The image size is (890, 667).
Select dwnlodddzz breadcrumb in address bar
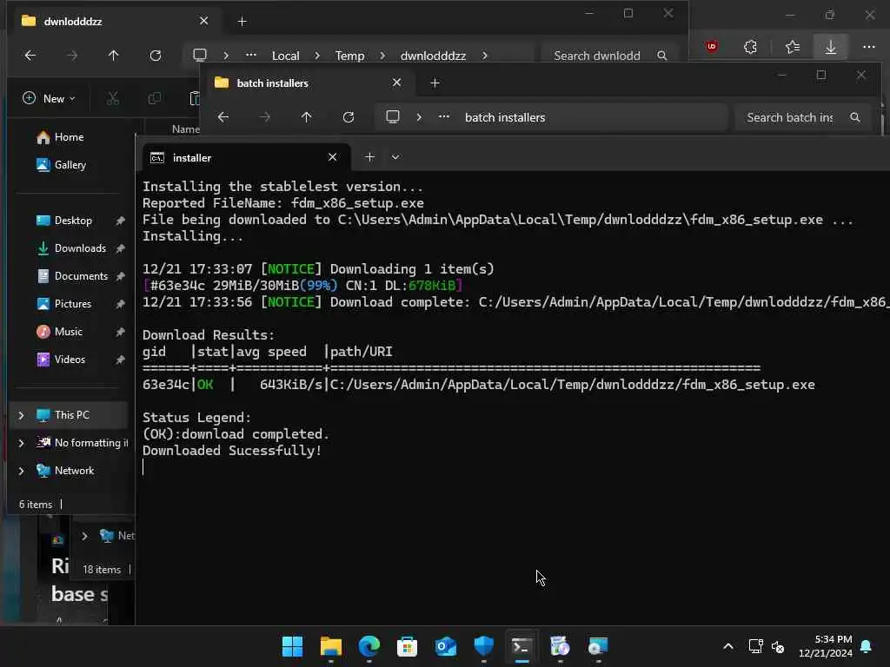pos(433,56)
